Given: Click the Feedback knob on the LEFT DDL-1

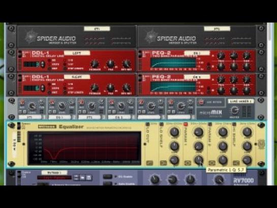Looking at the screenshot, I should pyautogui.click(x=95, y=64).
